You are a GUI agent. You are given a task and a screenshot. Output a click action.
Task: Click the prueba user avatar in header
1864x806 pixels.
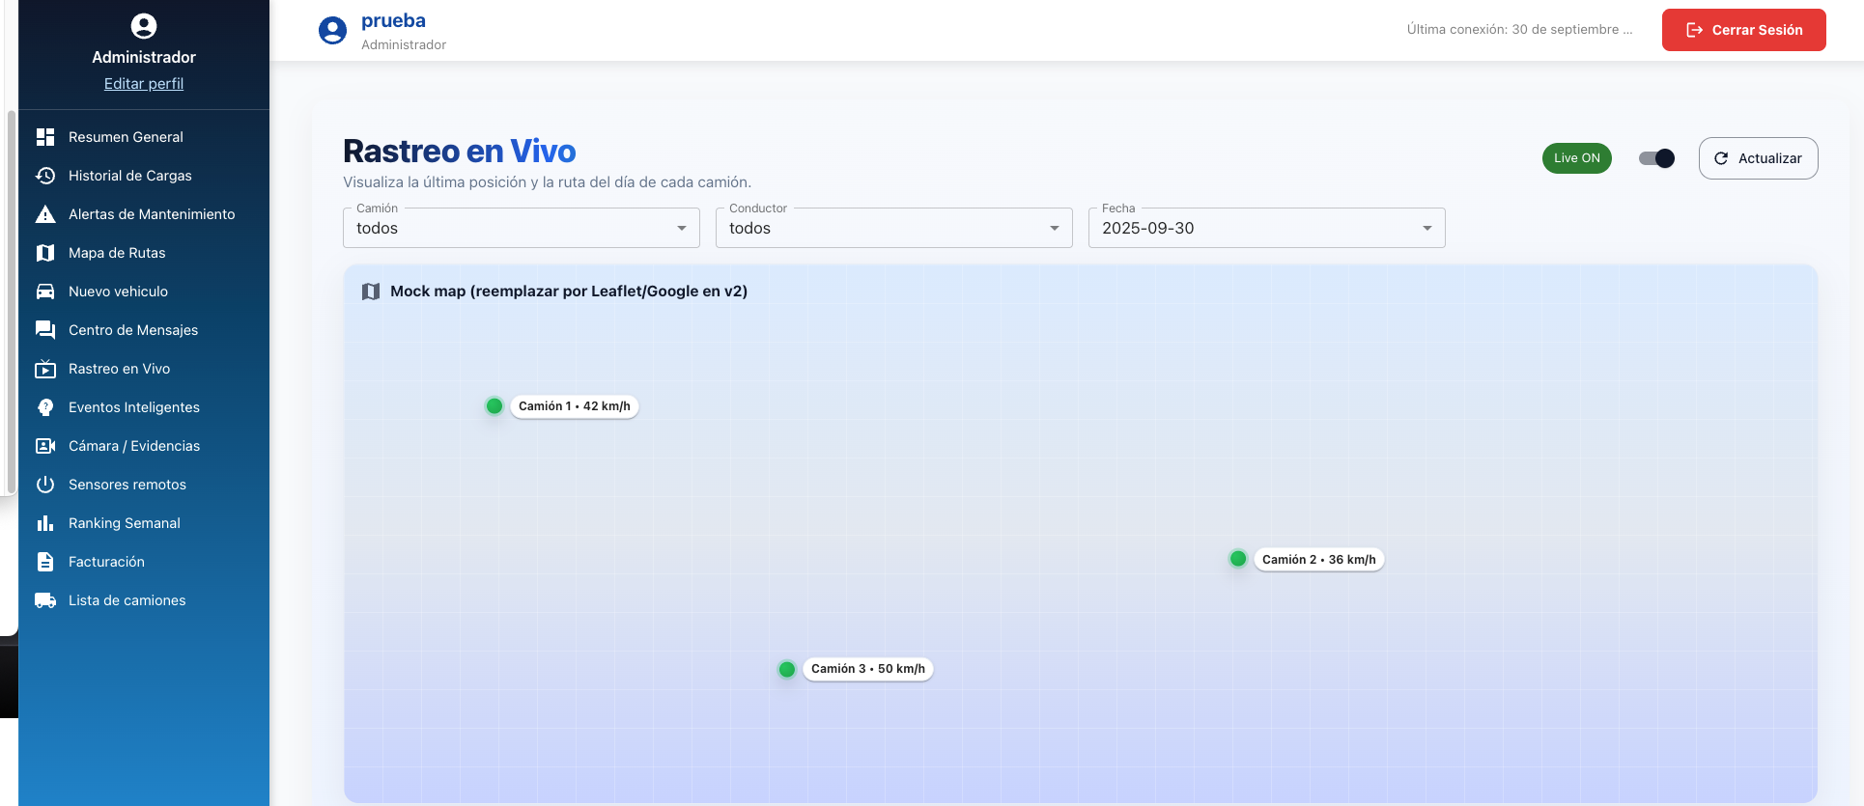point(332,31)
